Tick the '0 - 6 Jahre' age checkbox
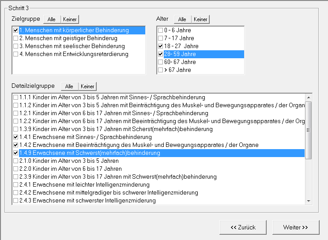This screenshot has width=328, height=240. pos(161,30)
